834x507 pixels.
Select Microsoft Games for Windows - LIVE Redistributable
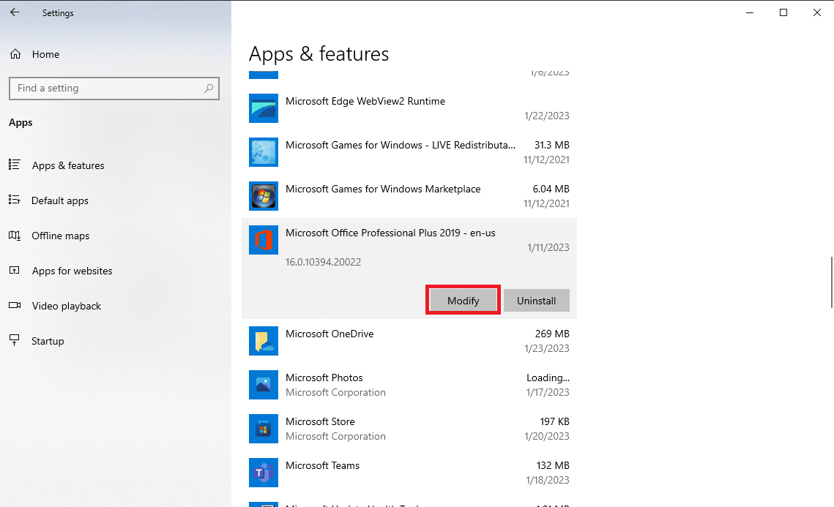[401, 145]
